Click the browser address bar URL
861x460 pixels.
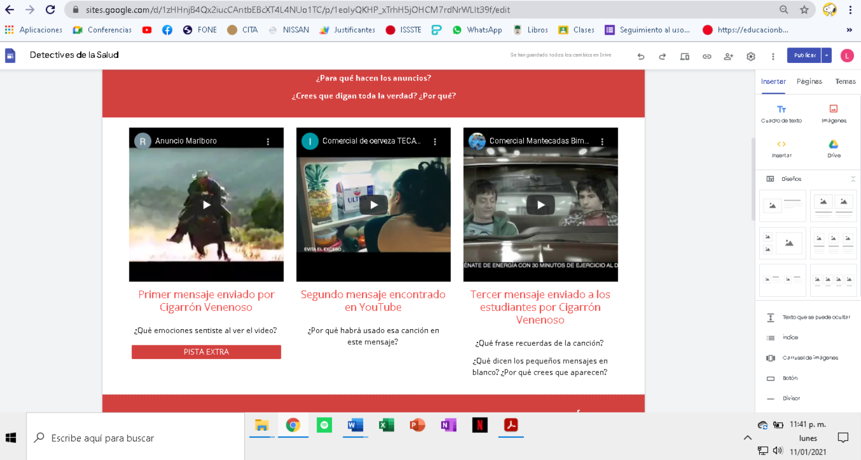(297, 9)
